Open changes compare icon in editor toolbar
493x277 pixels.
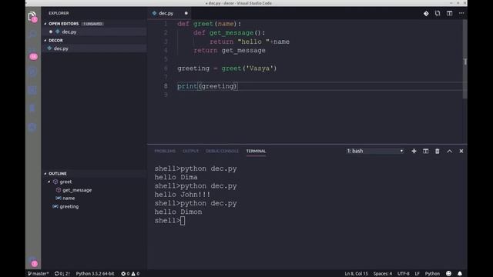[438, 13]
